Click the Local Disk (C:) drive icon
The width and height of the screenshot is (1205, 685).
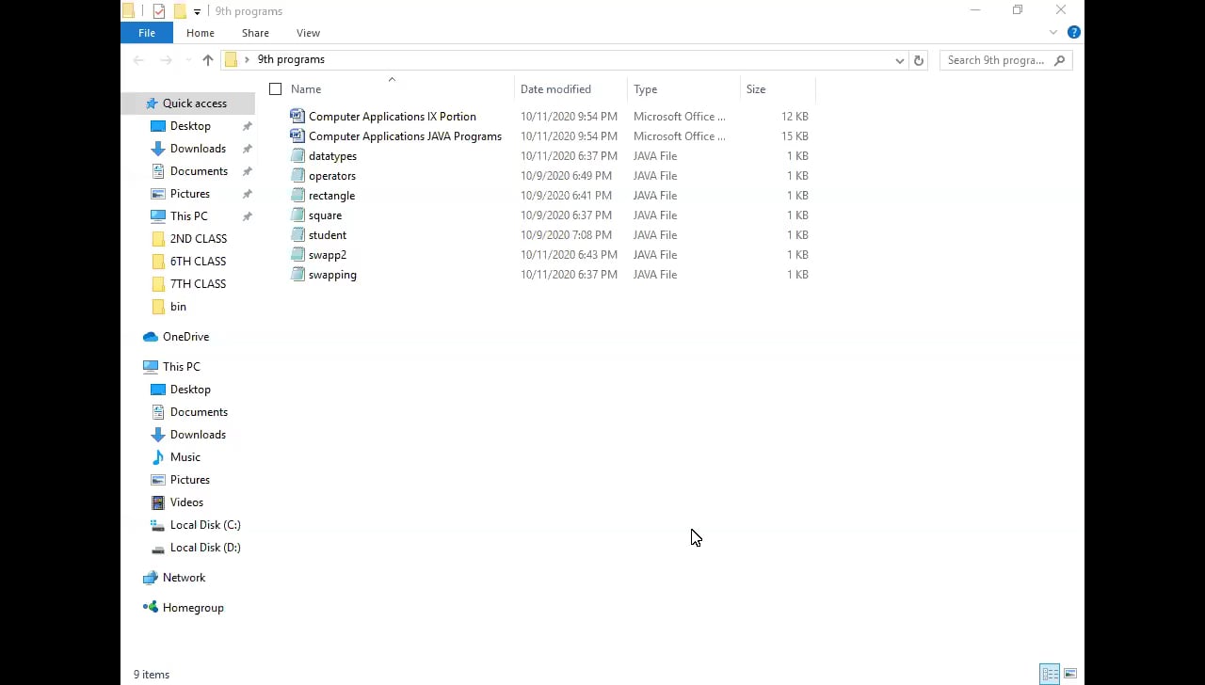tap(158, 525)
